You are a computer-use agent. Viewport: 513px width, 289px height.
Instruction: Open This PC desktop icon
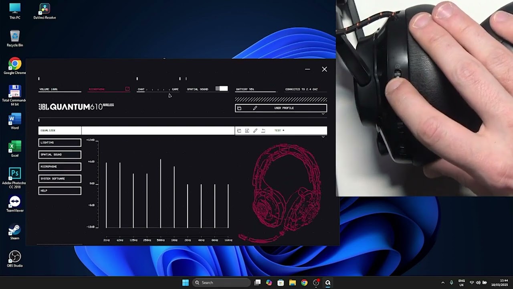[x=15, y=11]
